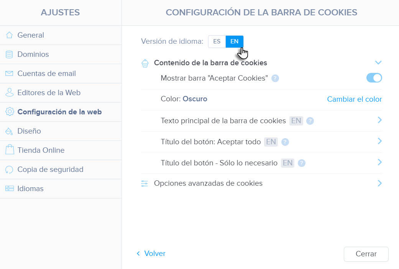Click the cookie icon beside barra de cookies
This screenshot has height=269, width=399.
[145, 63]
